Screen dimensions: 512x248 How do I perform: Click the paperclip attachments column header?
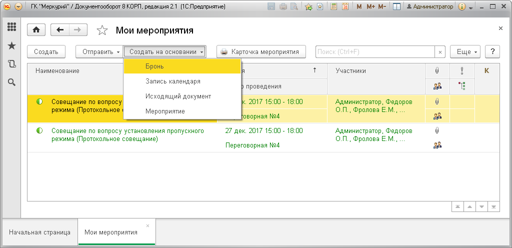[437, 70]
